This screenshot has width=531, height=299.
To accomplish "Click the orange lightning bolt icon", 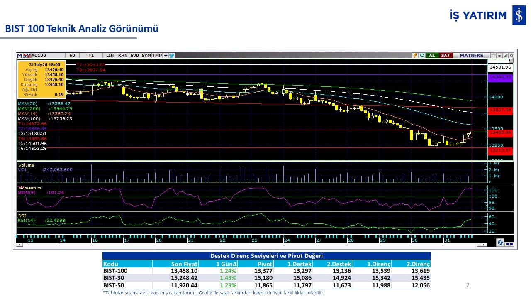I will tap(415, 55).
